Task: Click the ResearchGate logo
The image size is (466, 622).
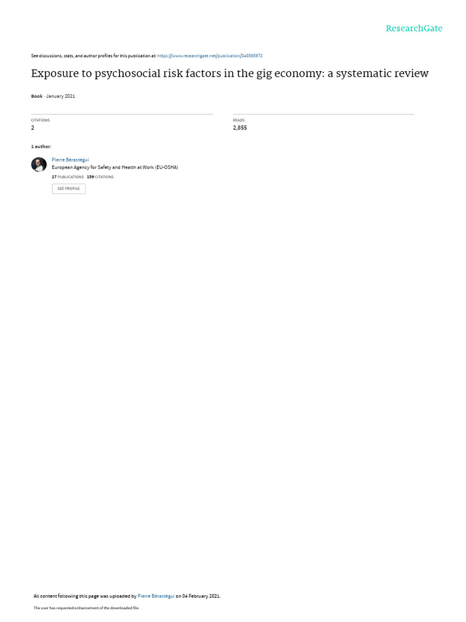Action: tap(414, 29)
